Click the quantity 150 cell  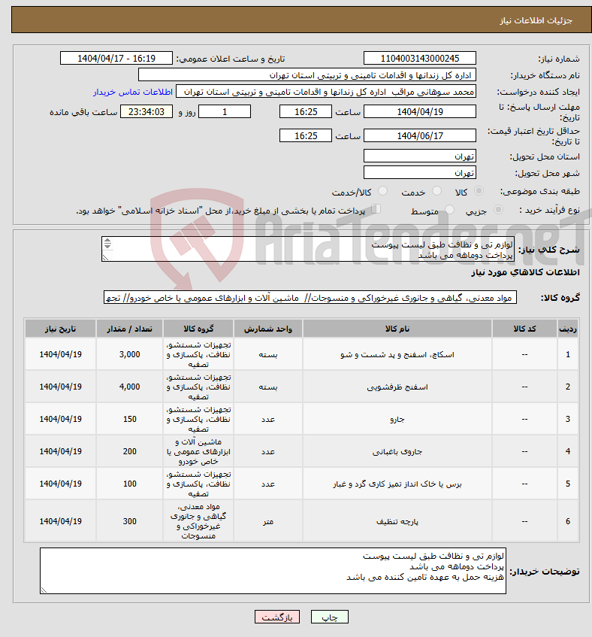click(129, 419)
